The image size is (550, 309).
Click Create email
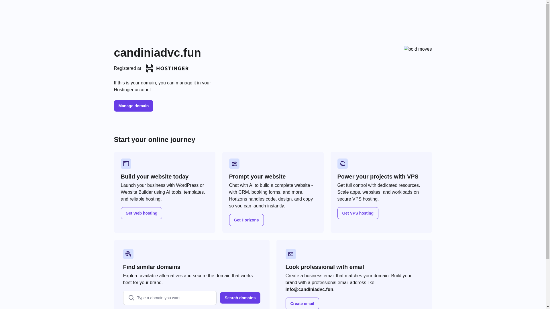coord(302,303)
